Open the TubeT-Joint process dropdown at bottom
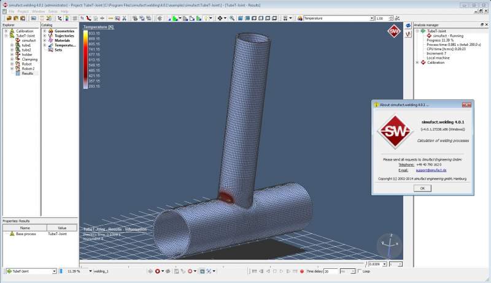The height and width of the screenshot is (283, 491). coord(54,271)
